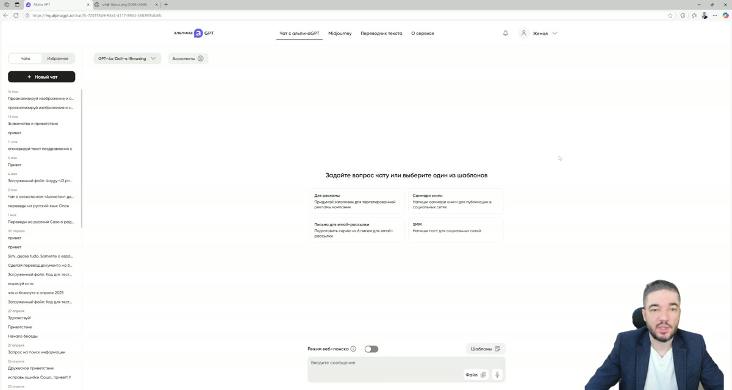Screen dimensions: 732x390
Task: Open the browser workspaces icon at top-left
Action: 7,4
